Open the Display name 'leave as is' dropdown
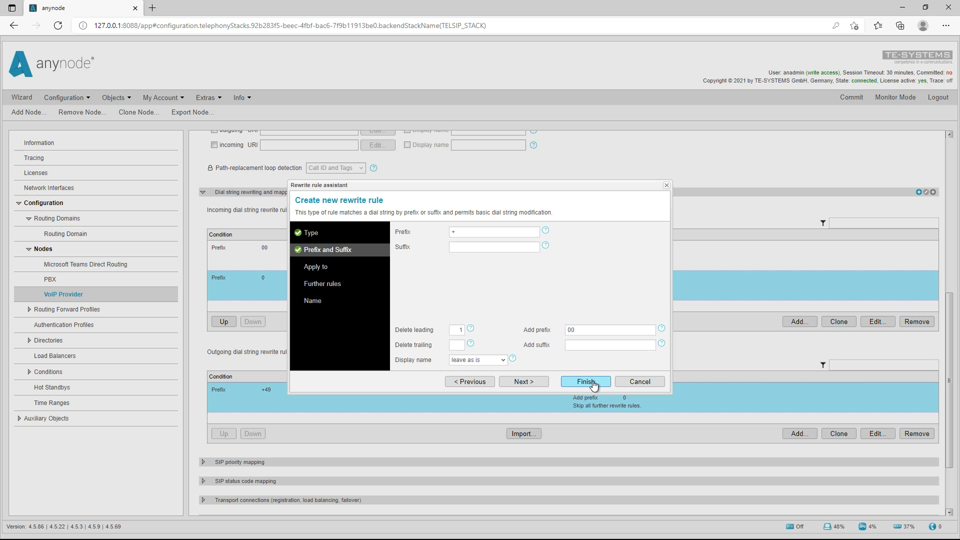This screenshot has height=540, width=960. (478, 360)
